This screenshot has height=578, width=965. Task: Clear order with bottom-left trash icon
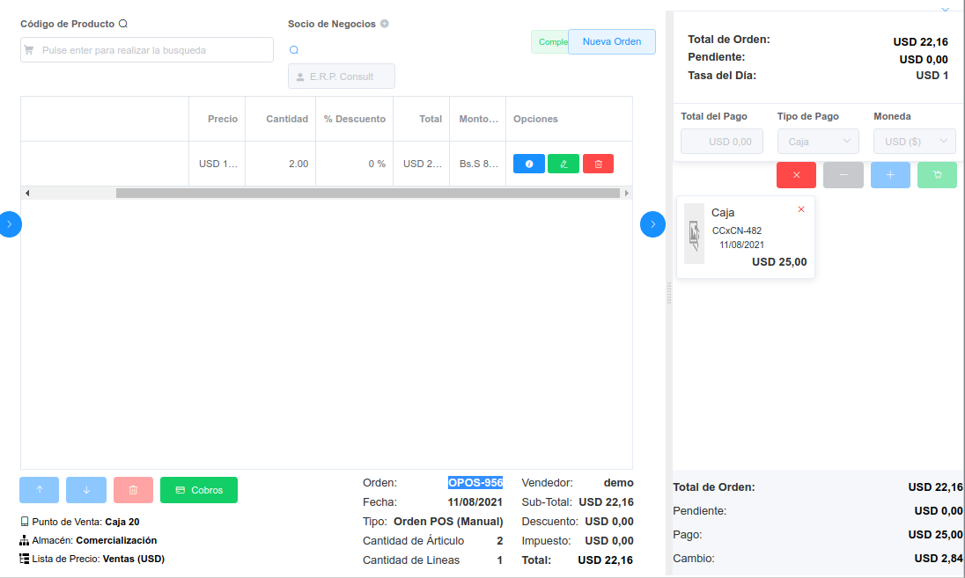(x=133, y=490)
